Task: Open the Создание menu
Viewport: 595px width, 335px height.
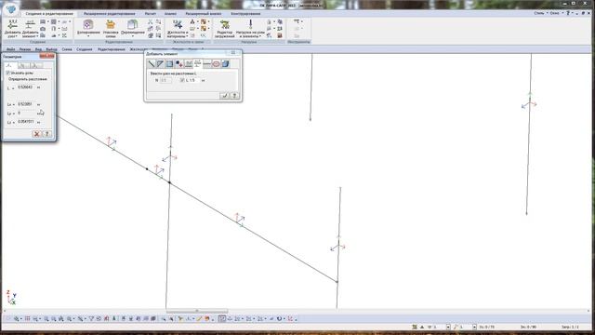Action: [x=85, y=49]
